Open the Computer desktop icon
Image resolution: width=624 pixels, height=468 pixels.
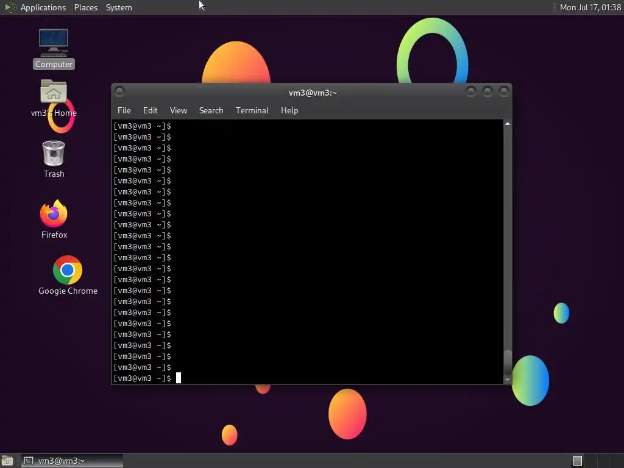[54, 49]
